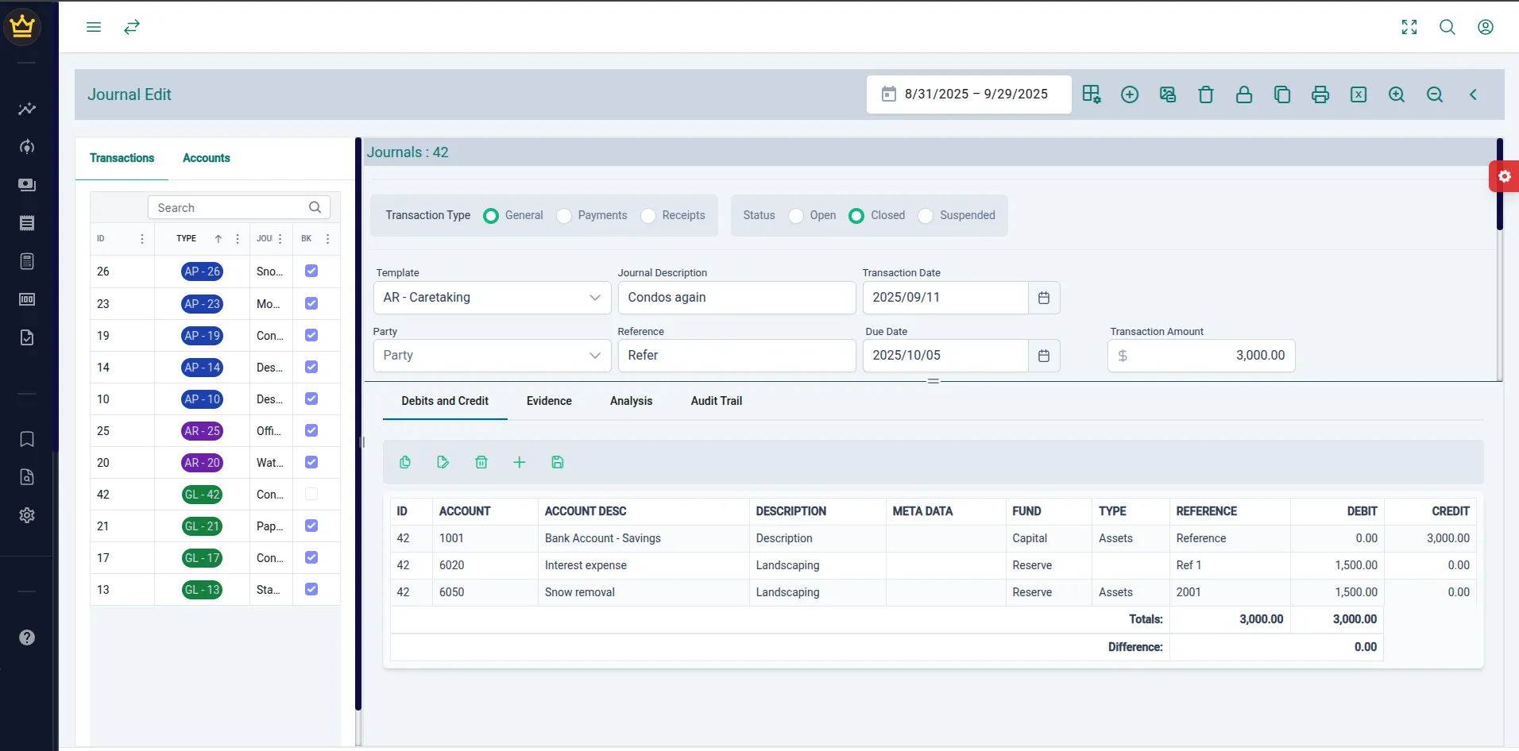Click the Journal Description input field

point(736,298)
